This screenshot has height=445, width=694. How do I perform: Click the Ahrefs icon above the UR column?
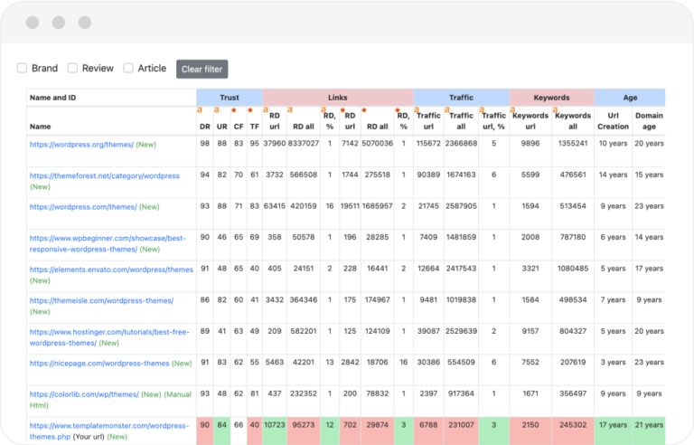217,110
